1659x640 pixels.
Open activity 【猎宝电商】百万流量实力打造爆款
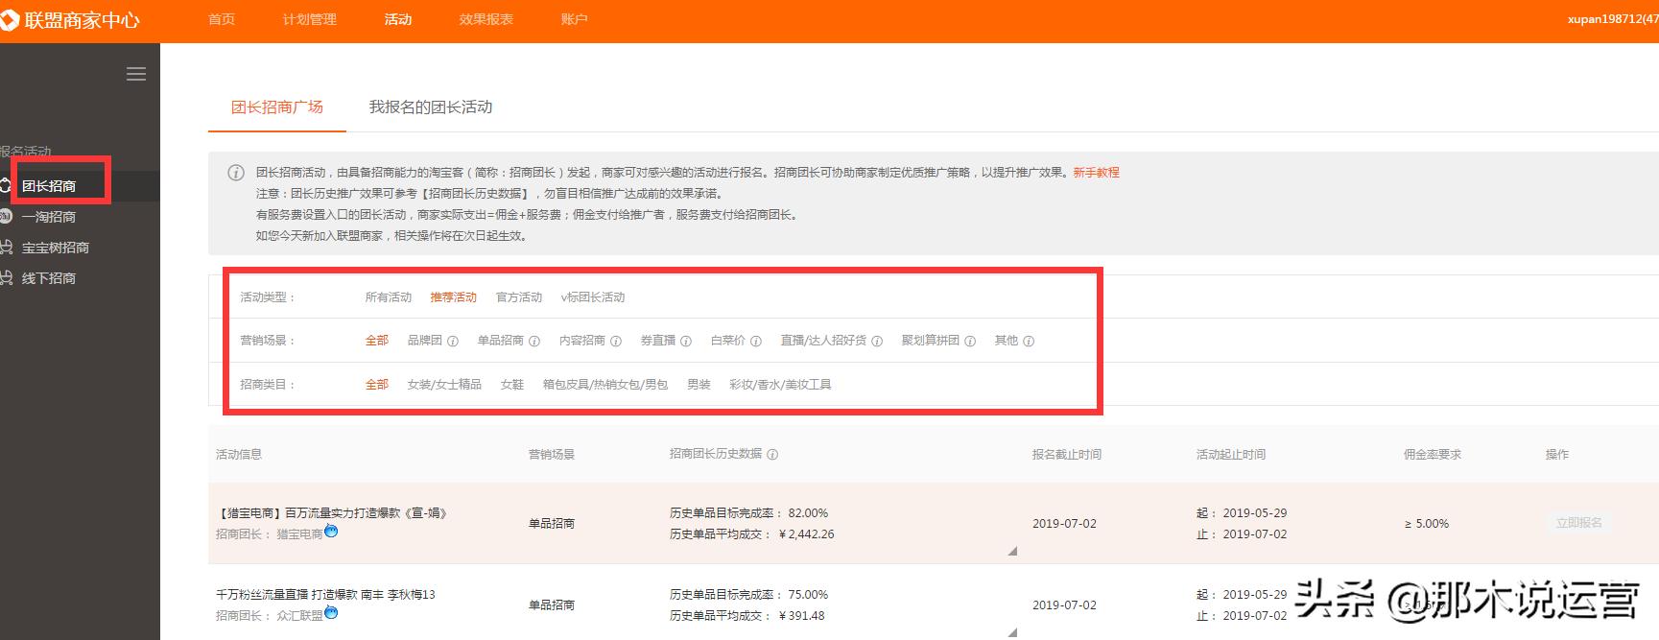point(332,513)
